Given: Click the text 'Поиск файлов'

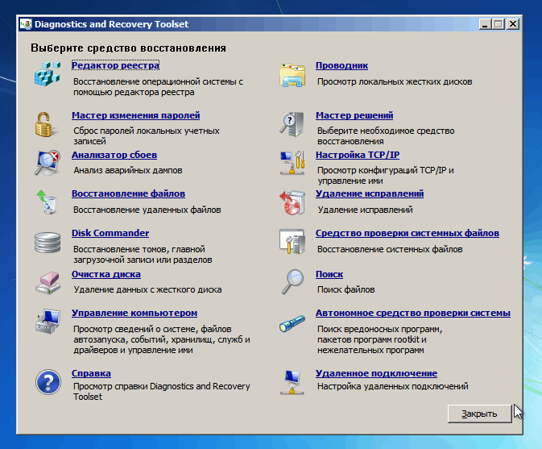Looking at the screenshot, I should [x=346, y=289].
